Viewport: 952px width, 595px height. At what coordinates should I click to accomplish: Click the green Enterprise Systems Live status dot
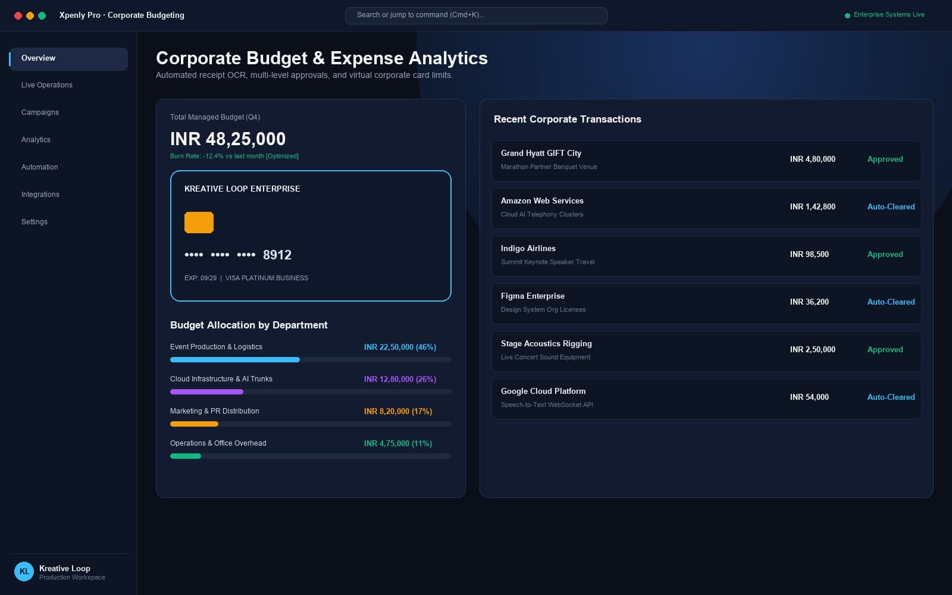click(x=847, y=15)
